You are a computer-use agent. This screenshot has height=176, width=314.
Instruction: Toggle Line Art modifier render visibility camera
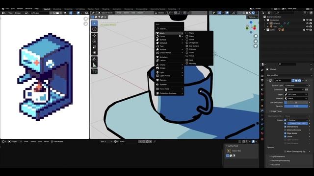tap(300, 81)
